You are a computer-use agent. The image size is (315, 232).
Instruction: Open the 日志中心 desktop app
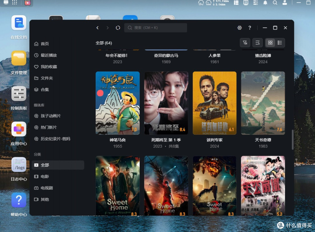point(19,165)
